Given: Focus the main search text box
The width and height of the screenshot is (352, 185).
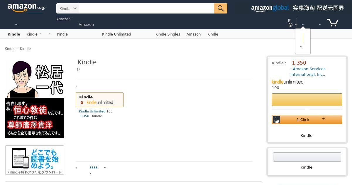Looking at the screenshot, I should (x=146, y=9).
